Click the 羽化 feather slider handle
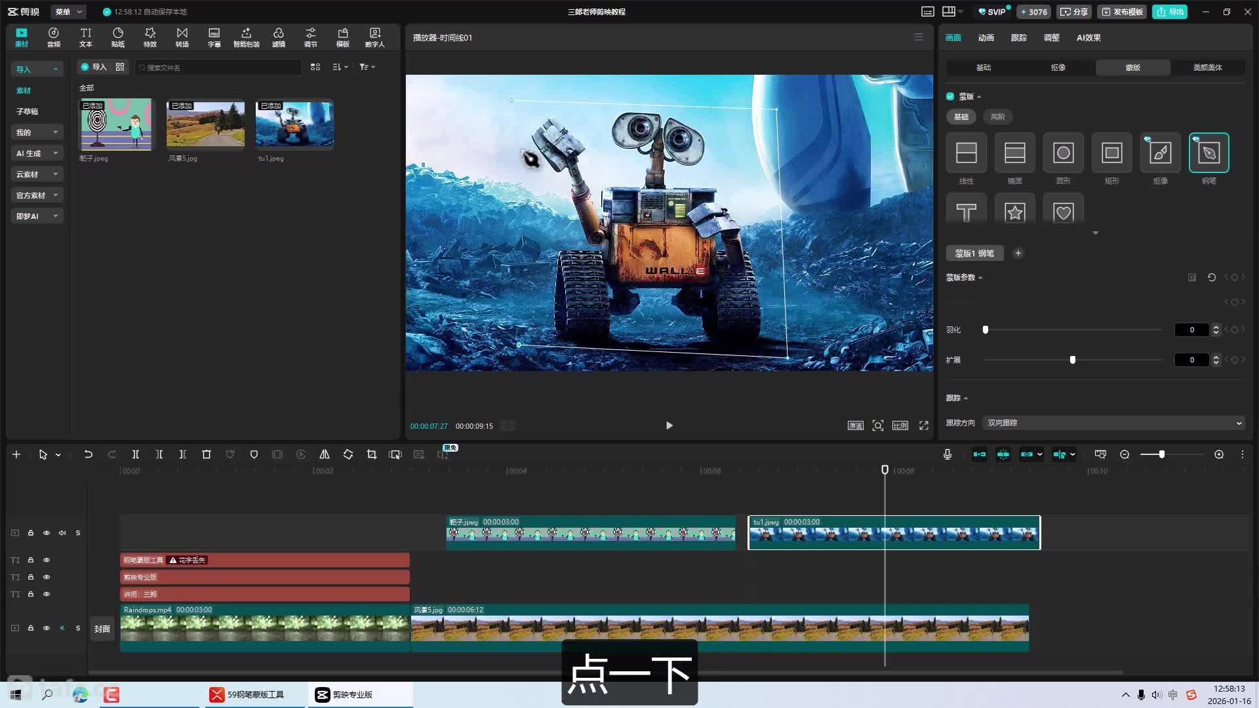This screenshot has width=1259, height=708. click(x=985, y=330)
